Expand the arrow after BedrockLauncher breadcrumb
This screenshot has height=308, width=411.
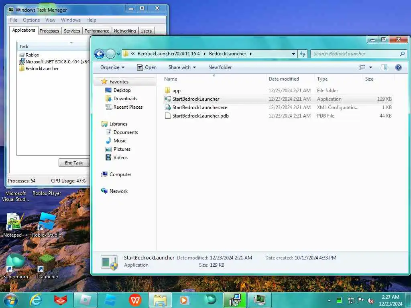pyautogui.click(x=251, y=54)
